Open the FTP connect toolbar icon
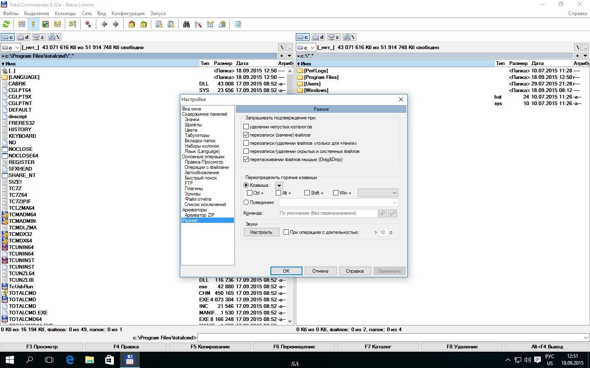The height and width of the screenshot is (368, 590). pos(159,25)
